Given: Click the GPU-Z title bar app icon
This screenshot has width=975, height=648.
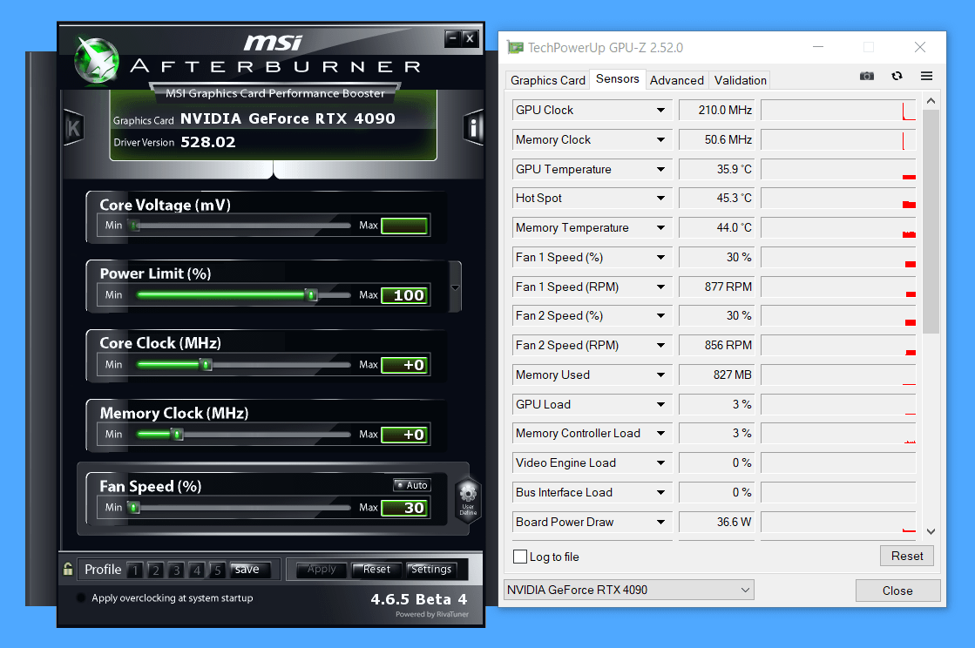Looking at the screenshot, I should tap(515, 47).
